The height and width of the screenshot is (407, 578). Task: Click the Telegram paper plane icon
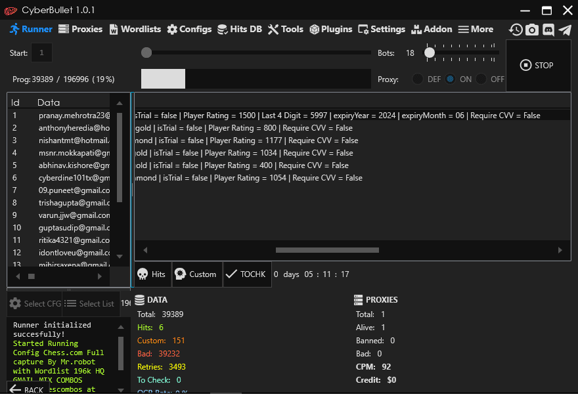click(565, 30)
